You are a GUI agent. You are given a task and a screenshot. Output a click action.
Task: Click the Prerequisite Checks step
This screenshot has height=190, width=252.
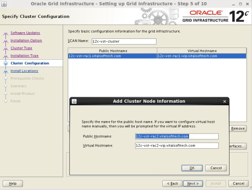pyautogui.click(x=27, y=79)
